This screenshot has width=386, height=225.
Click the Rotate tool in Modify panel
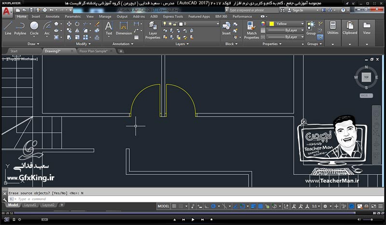point(77,24)
